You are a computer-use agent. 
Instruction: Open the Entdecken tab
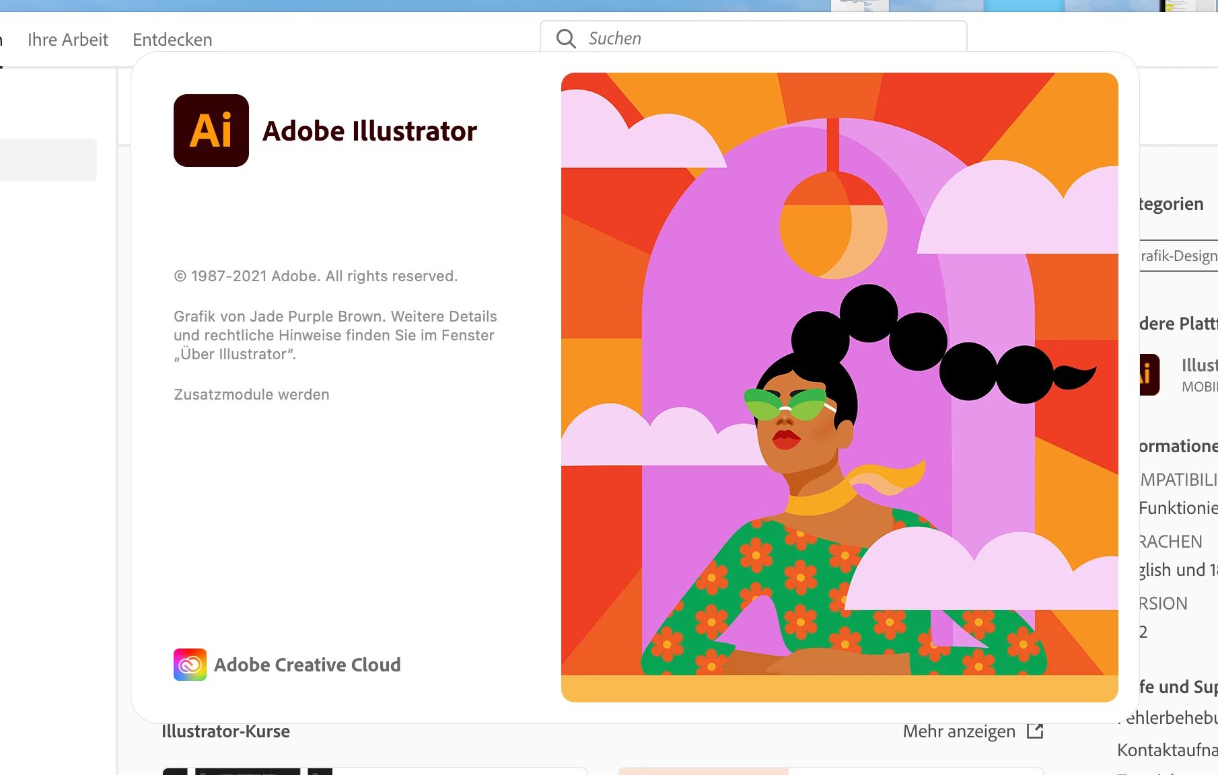click(x=172, y=40)
